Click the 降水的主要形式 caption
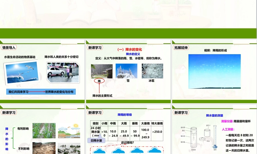The height and width of the screenshot is (154, 257). click(102, 96)
